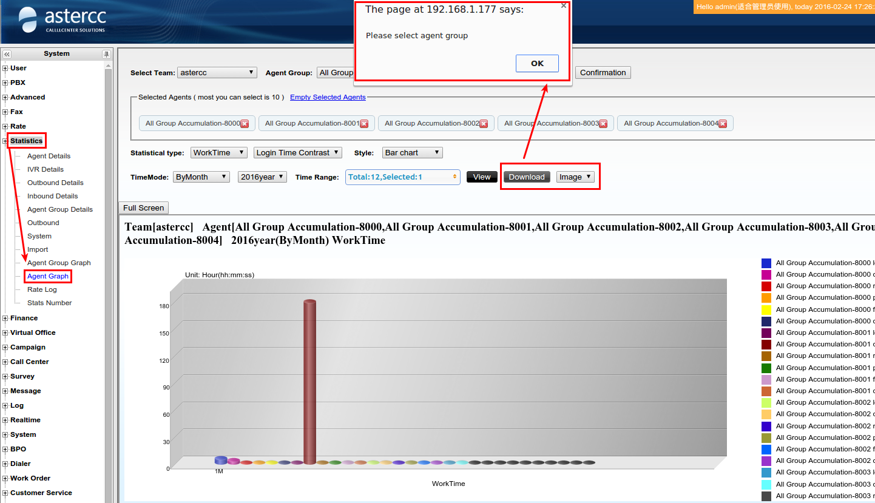Expand the Call Center menu node
875x503 pixels.
5,362
